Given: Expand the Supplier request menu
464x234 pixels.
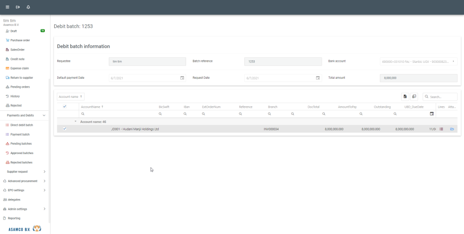Looking at the screenshot, I should [44, 172].
